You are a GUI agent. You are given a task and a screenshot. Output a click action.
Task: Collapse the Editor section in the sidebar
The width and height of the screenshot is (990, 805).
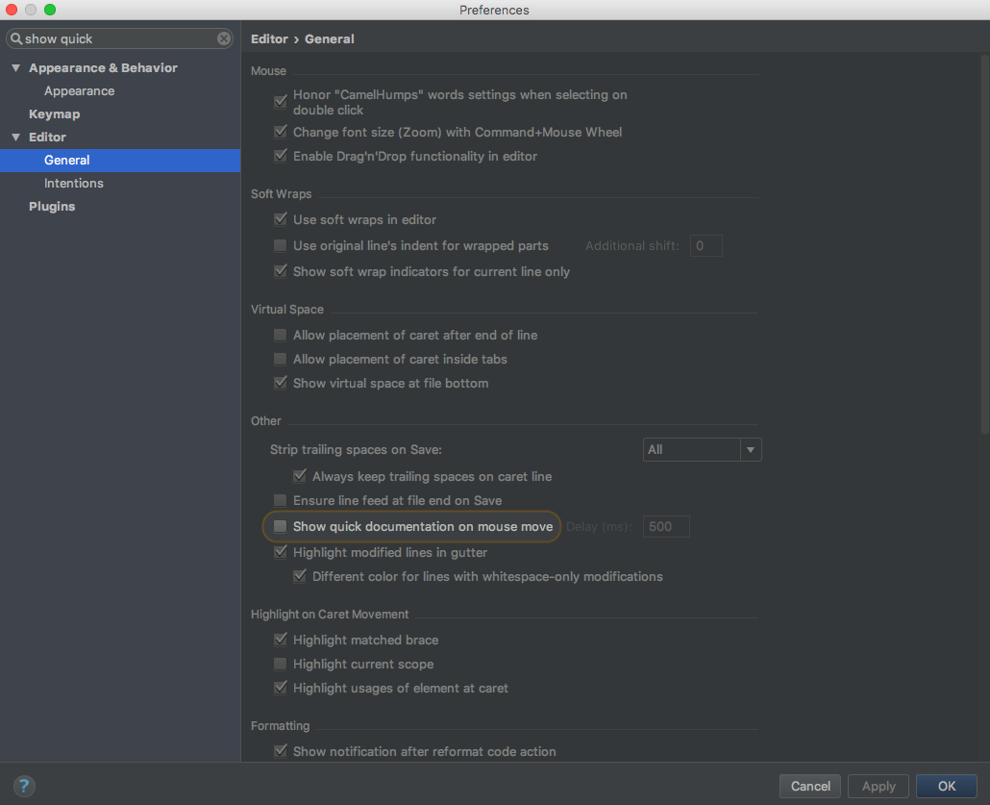pyautogui.click(x=15, y=137)
